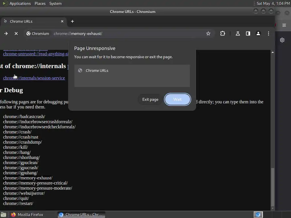Click the Applications menu logo icon
291x218 pixels.
(5, 3)
